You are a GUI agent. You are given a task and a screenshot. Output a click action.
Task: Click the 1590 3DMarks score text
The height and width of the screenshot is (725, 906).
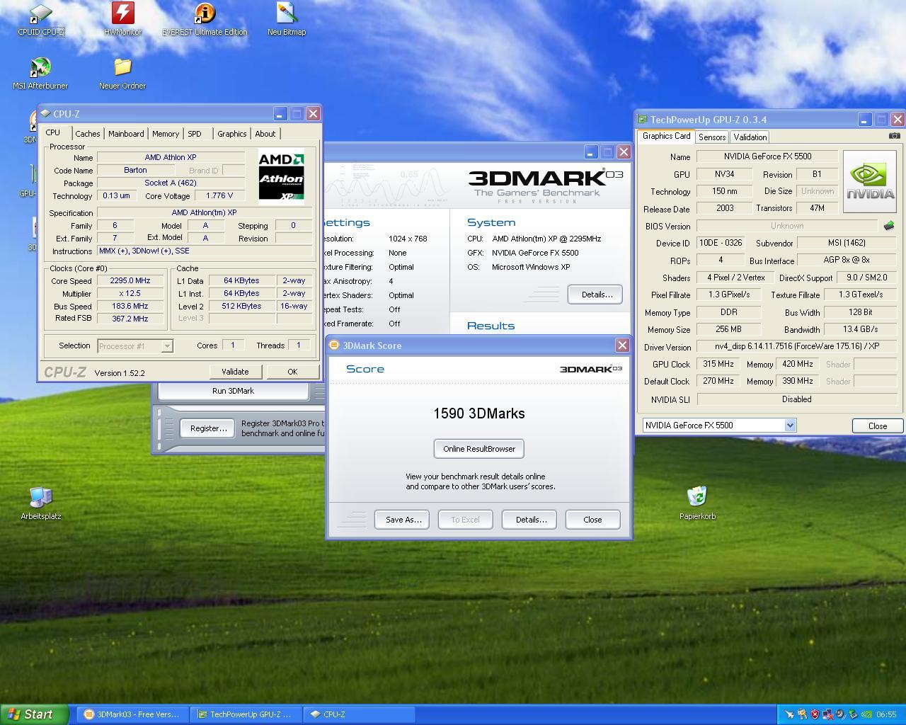479,413
